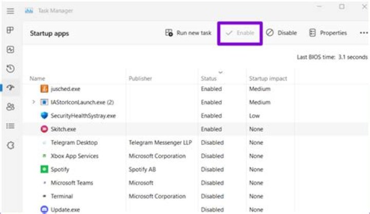Click Disabled status of Spotify

pyautogui.click(x=212, y=169)
